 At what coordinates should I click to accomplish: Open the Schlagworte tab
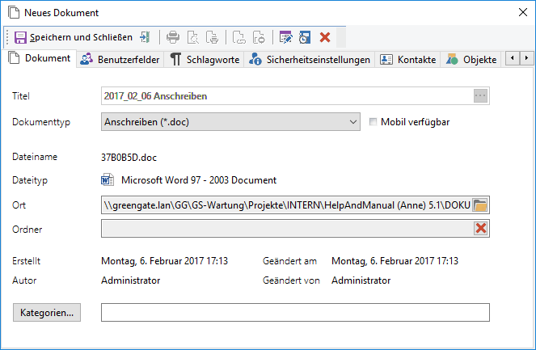205,60
